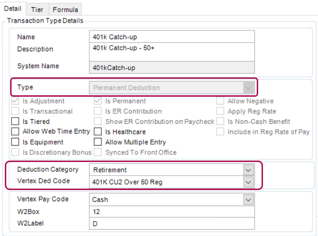This screenshot has height=236, width=318.
Task: Focus the W2Box input field
Action: coord(171,211)
